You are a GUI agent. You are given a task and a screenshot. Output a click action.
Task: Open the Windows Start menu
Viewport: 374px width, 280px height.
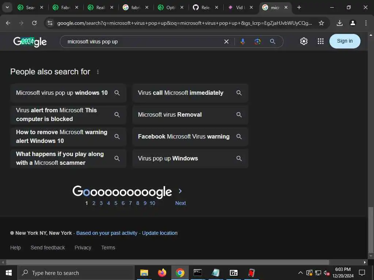(9, 273)
